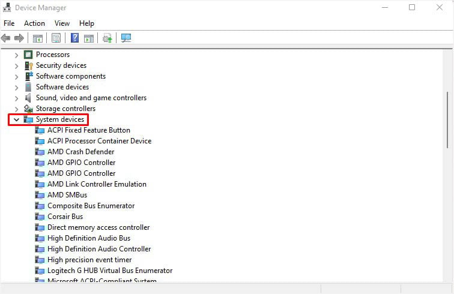Image resolution: width=454 pixels, height=294 pixels.
Task: Select the AMD Crash Defender text
Action: click(x=81, y=152)
